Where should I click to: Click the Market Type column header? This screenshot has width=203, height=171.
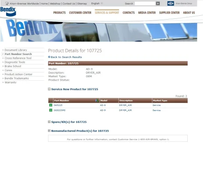pyautogui.click(x=160, y=100)
